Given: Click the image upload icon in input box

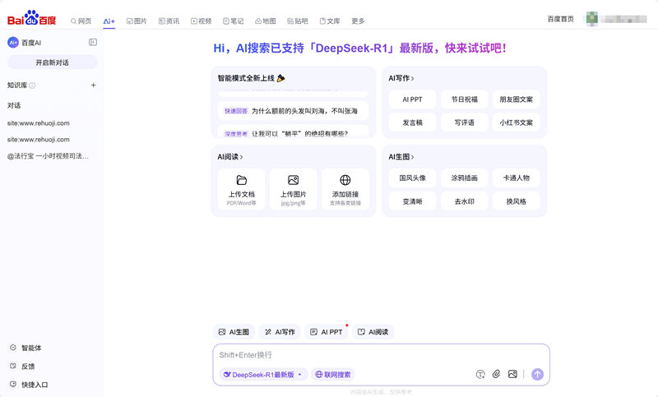Looking at the screenshot, I should (512, 374).
